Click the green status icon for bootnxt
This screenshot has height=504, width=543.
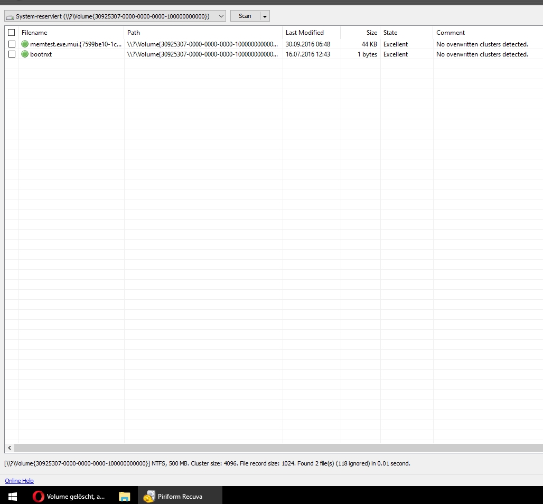coord(25,54)
